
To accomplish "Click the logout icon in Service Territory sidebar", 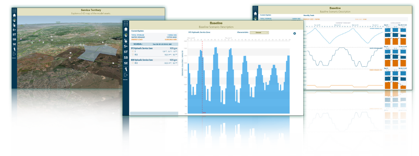I will pyautogui.click(x=14, y=55).
